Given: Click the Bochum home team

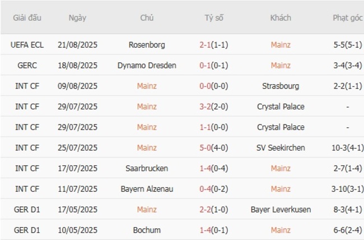Looking at the screenshot, I should point(147,230).
